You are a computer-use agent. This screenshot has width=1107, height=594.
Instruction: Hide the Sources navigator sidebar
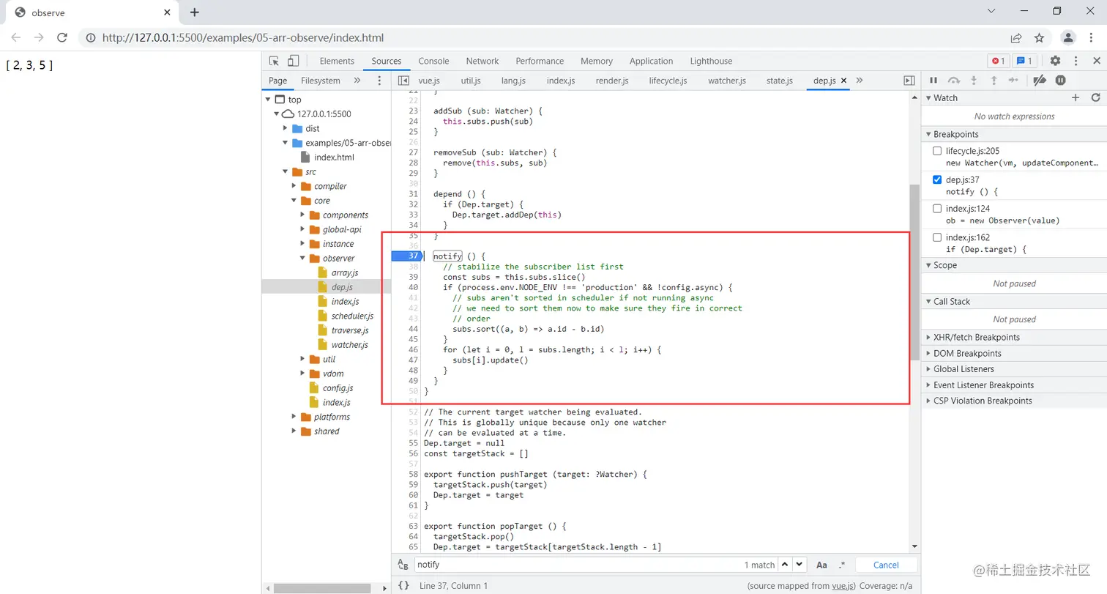pyautogui.click(x=403, y=81)
